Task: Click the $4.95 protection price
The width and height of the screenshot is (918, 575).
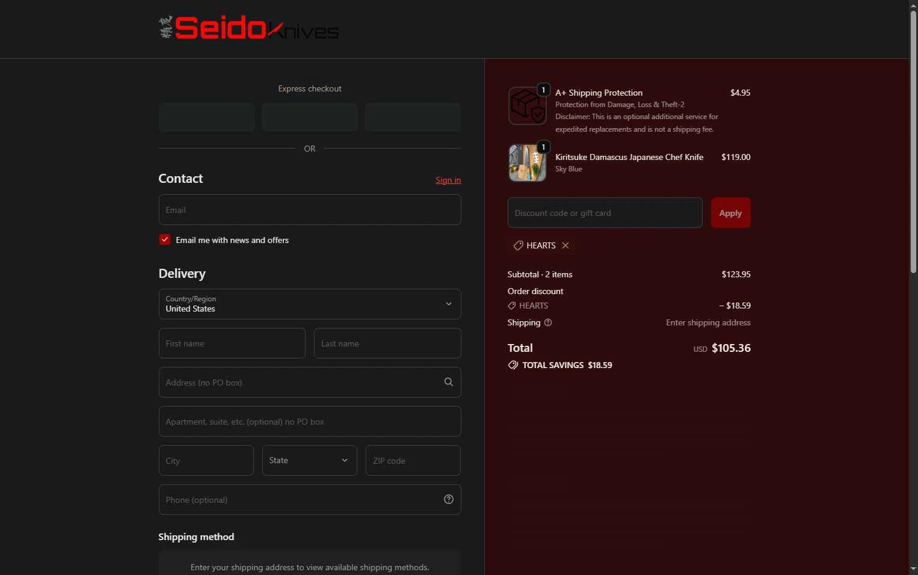Action: (x=740, y=93)
